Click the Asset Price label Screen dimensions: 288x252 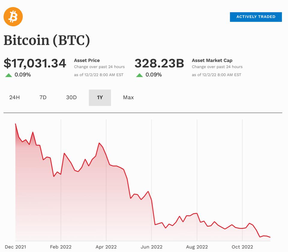(x=87, y=60)
